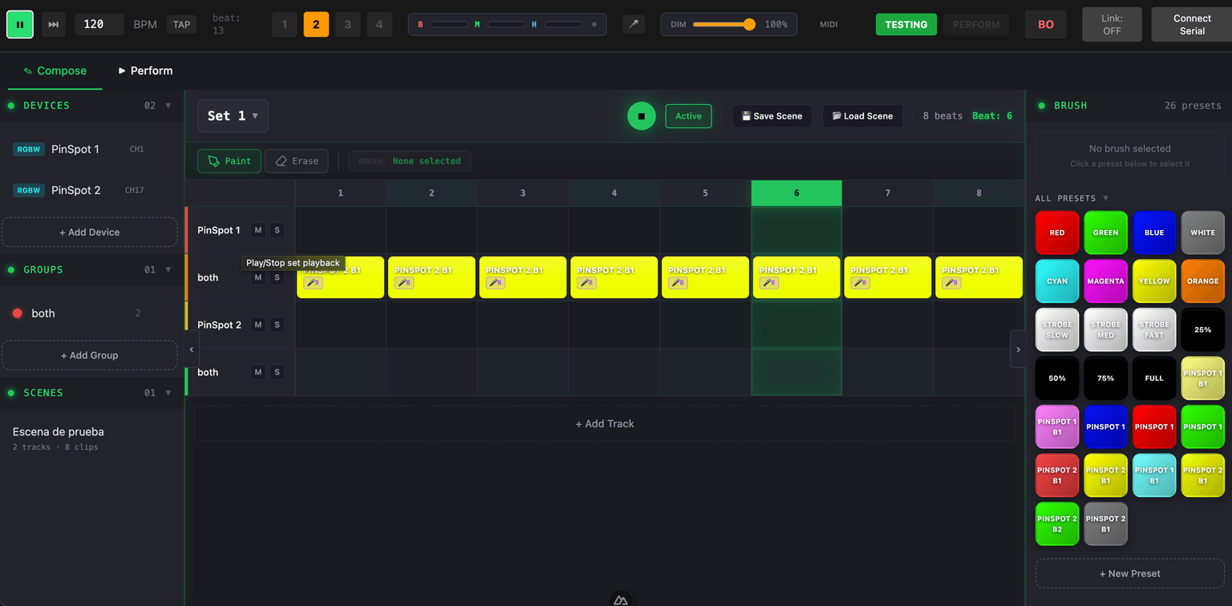The height and width of the screenshot is (606, 1232).
Task: Trigger blackout with the BO icon
Action: click(x=1045, y=24)
